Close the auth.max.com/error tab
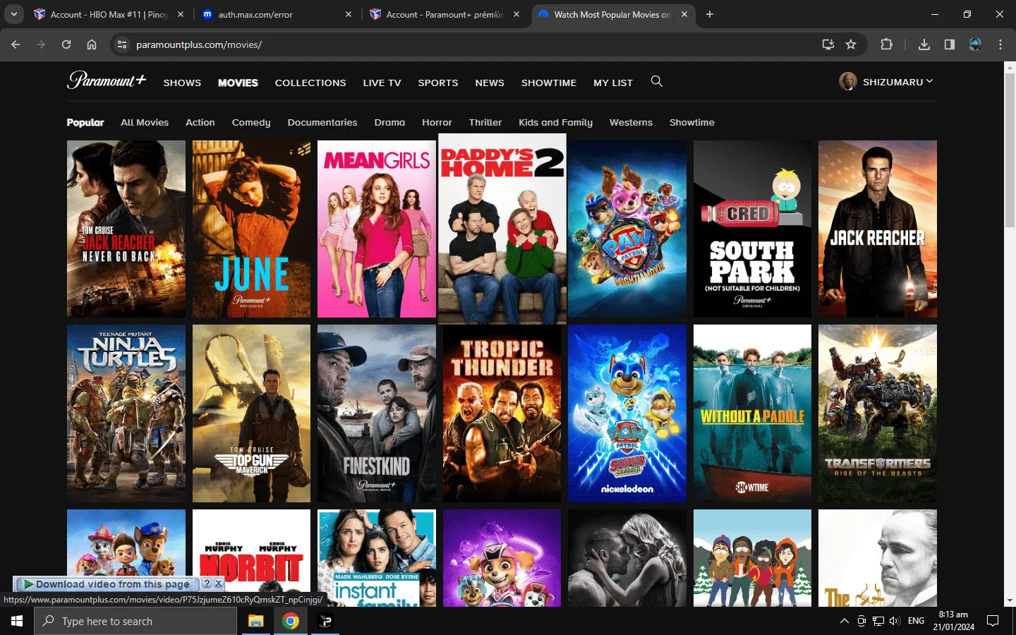 (349, 14)
